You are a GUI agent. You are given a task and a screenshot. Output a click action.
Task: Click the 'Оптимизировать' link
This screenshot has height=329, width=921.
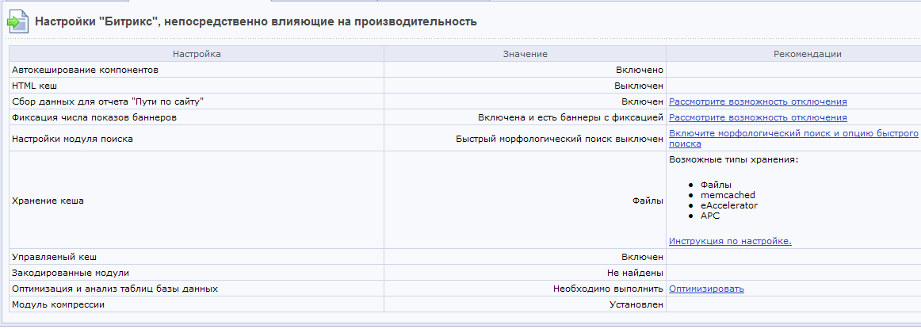pos(707,289)
